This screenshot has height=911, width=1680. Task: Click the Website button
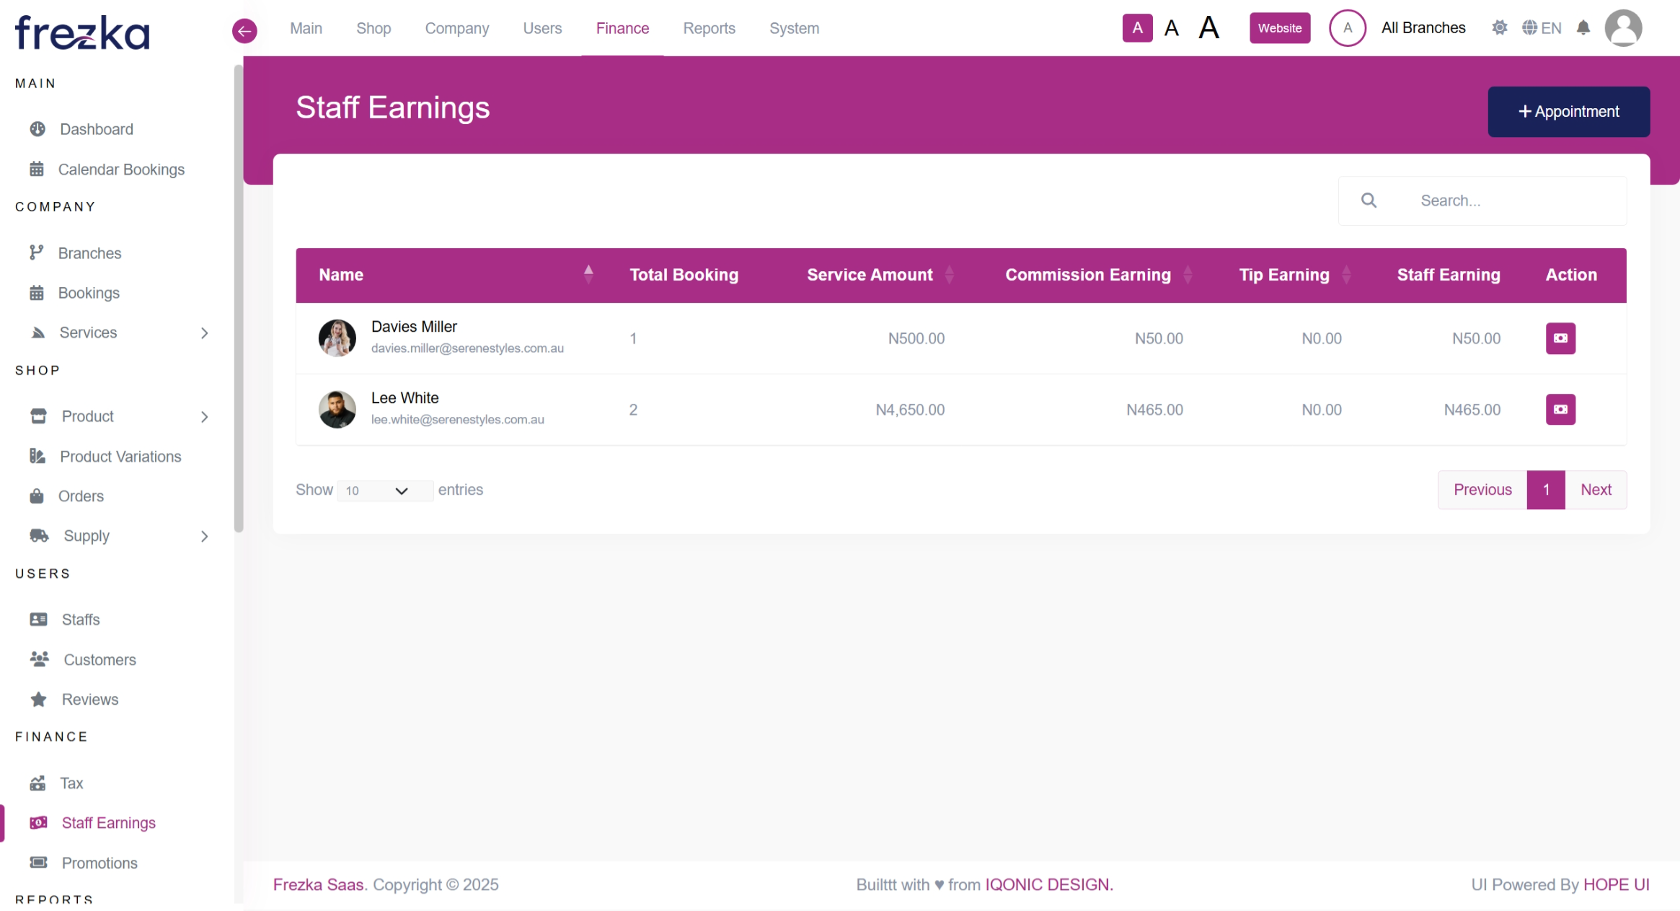coord(1279,28)
